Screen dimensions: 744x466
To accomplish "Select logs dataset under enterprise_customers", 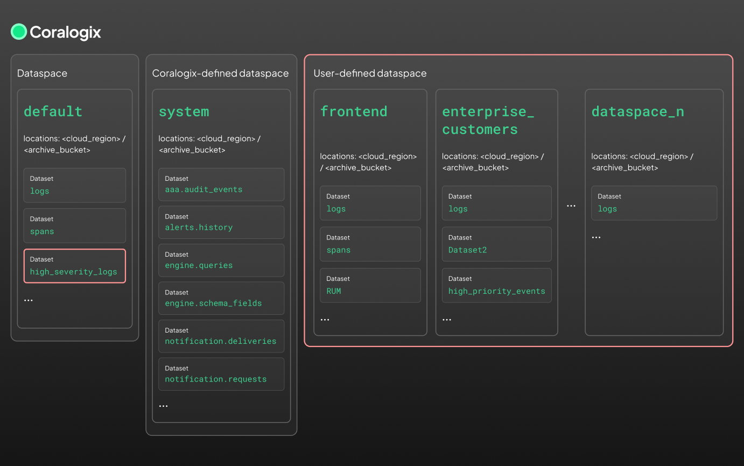I will pos(496,203).
